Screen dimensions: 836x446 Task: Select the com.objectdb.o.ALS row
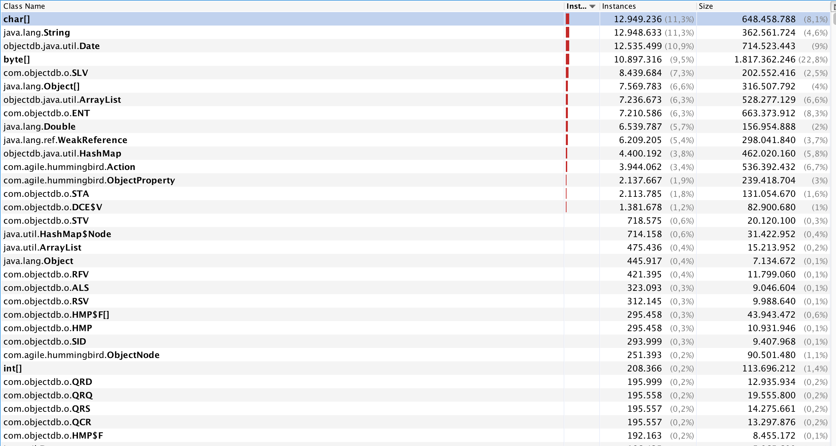click(415, 288)
